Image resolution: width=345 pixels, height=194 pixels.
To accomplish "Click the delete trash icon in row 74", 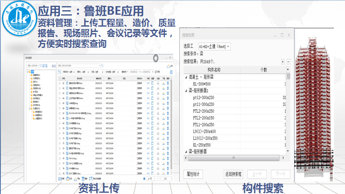I will (x=168, y=148).
